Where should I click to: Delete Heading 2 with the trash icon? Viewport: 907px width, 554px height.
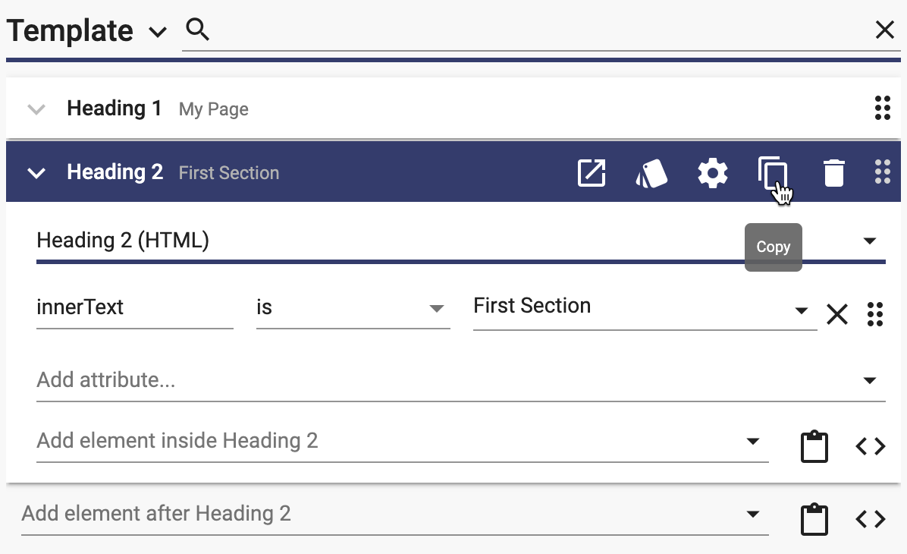pyautogui.click(x=833, y=173)
